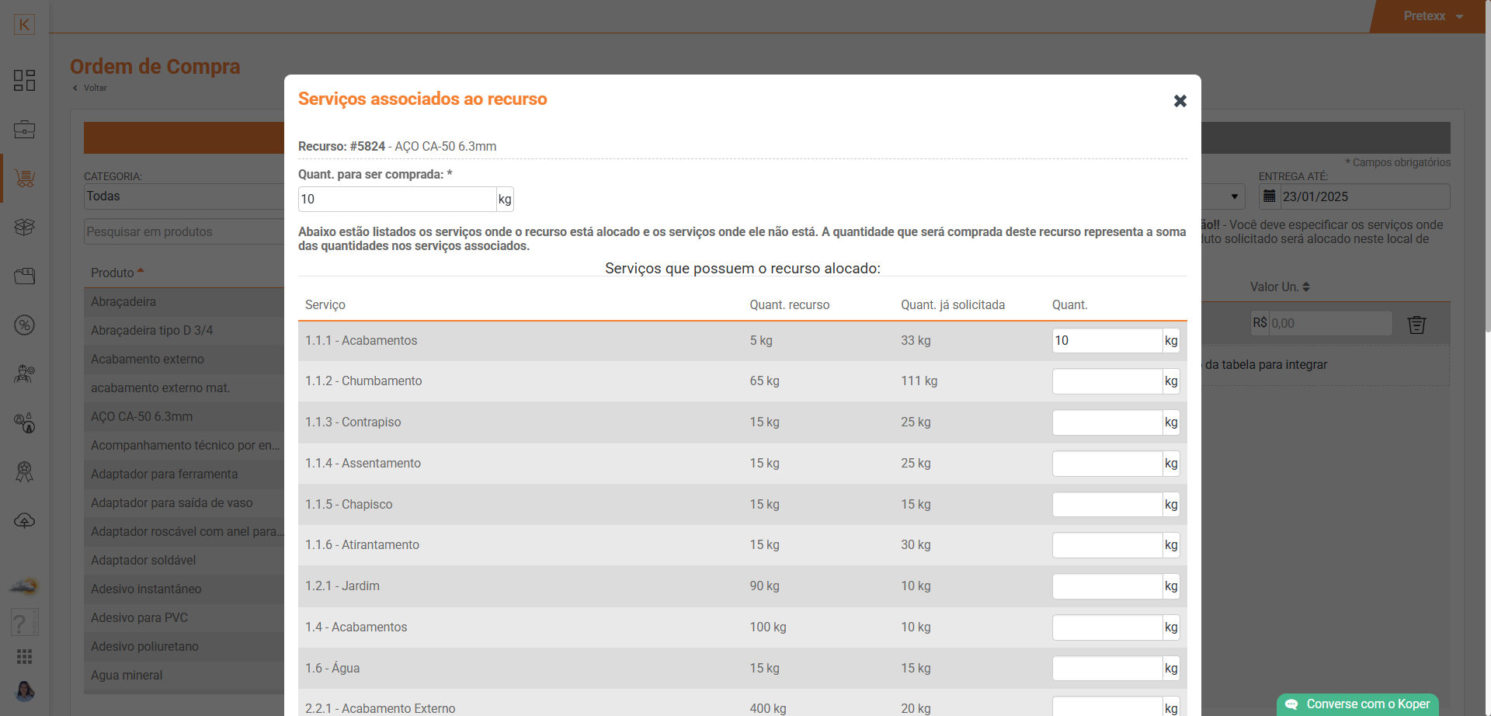1491x716 pixels.
Task: Click the cloud upload icon in sidebar
Action: point(24,521)
